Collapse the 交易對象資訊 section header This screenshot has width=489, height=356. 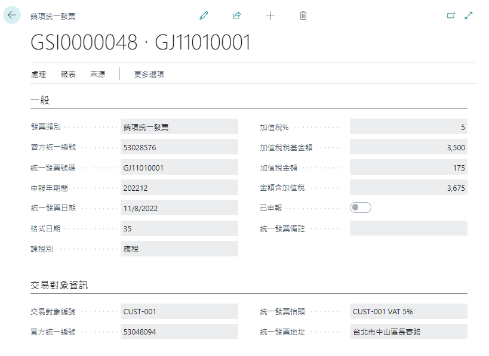click(59, 285)
